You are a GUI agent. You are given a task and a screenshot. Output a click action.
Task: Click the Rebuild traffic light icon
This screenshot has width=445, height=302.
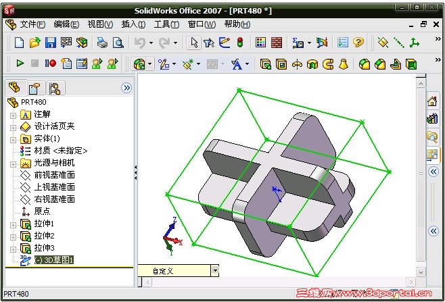pyautogui.click(x=240, y=43)
